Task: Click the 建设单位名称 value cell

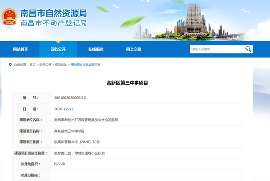Action: [146, 120]
